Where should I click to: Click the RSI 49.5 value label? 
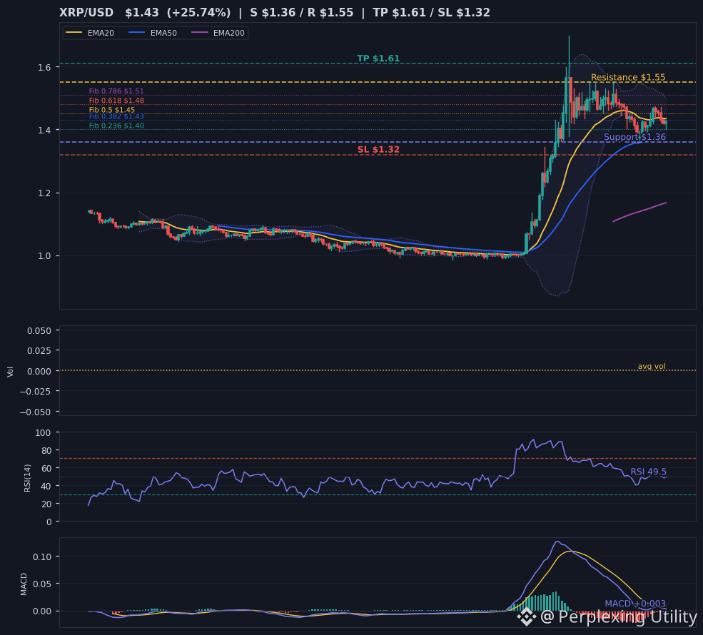648,472
